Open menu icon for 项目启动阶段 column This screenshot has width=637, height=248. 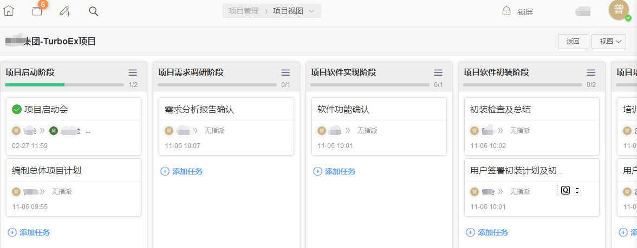[133, 72]
